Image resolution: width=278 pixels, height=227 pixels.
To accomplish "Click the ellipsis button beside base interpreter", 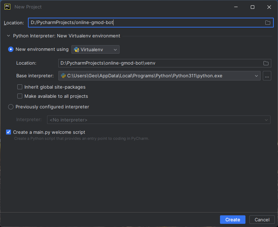I will (x=267, y=76).
